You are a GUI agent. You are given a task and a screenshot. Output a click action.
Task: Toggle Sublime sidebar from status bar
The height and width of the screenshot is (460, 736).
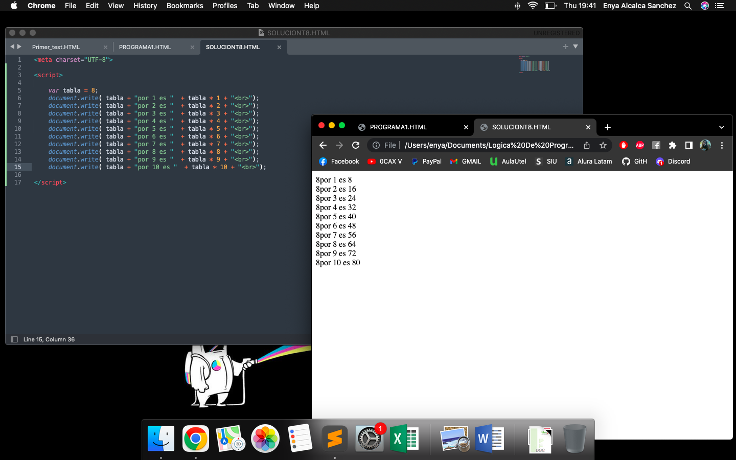click(14, 339)
